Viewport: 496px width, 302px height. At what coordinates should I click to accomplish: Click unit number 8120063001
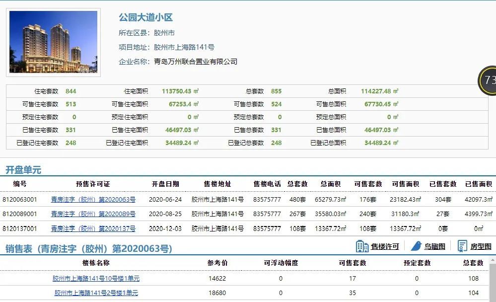coord(20,200)
